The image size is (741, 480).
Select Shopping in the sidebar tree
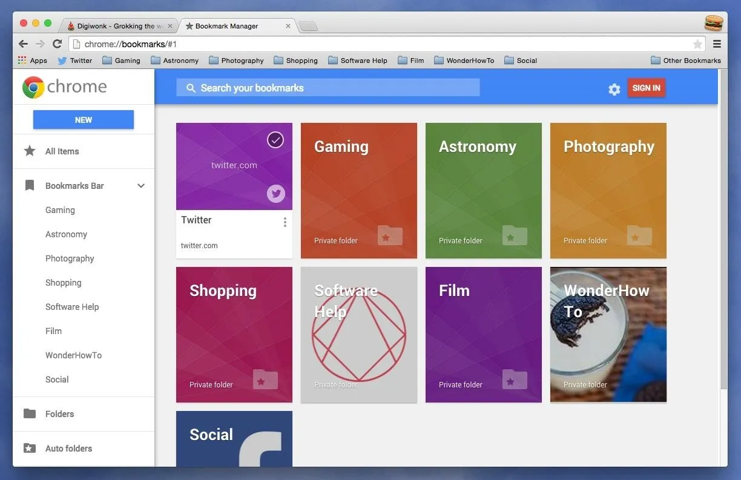[63, 283]
